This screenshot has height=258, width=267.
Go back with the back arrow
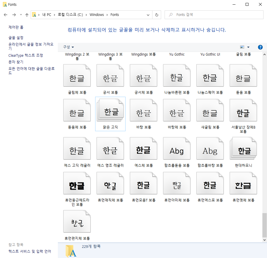tap(5, 15)
